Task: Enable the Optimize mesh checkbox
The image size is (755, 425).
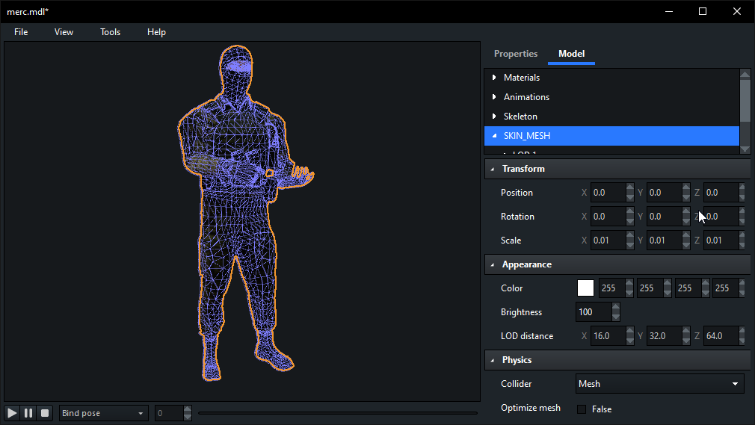Action: pyautogui.click(x=582, y=409)
